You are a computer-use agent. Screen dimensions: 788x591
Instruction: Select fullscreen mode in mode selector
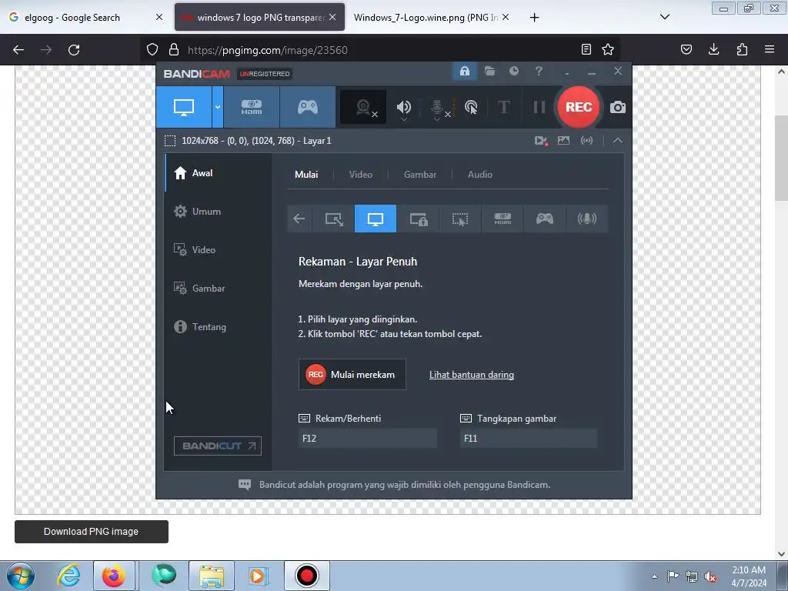tap(376, 219)
